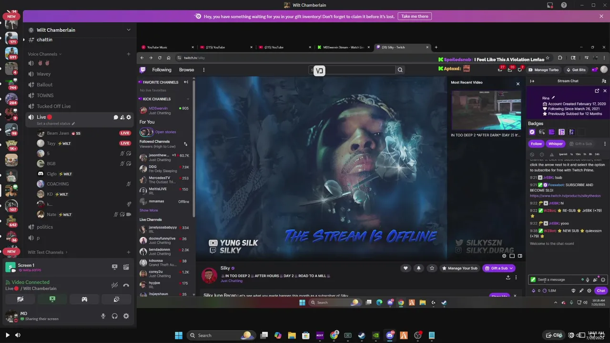Image resolution: width=610 pixels, height=343 pixels.
Task: Click the Whisper button on user card
Action: (x=555, y=144)
